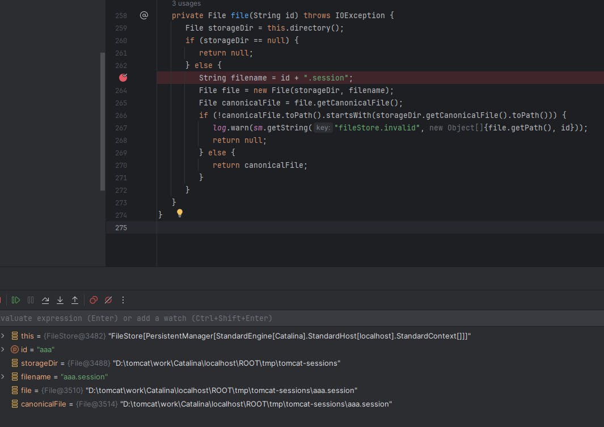Click the Pause Program debugger icon
The image size is (604, 427).
pyautogui.click(x=31, y=300)
